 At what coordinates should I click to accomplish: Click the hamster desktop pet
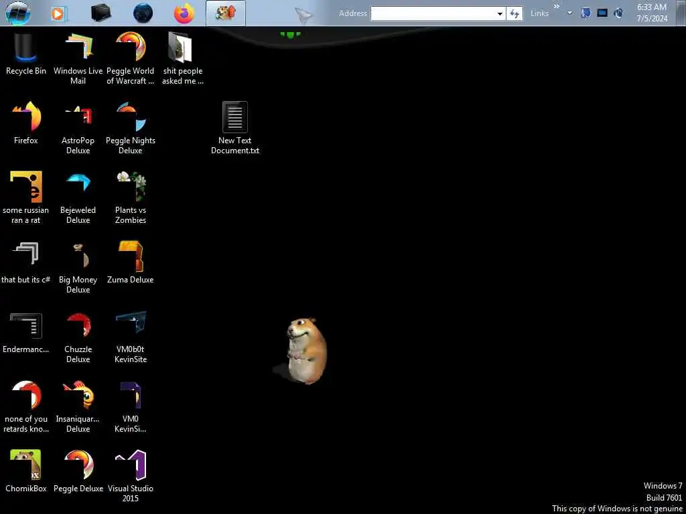pyautogui.click(x=305, y=351)
